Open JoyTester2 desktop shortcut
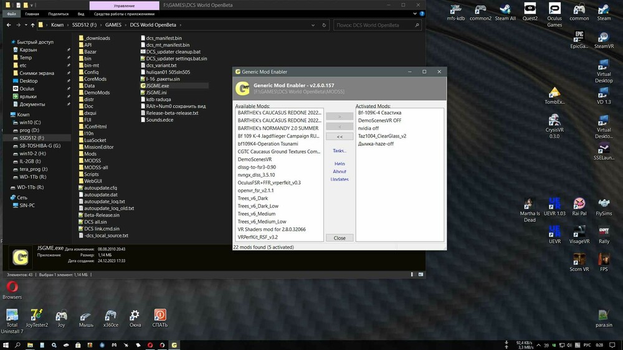The image size is (623, 350). pos(37,318)
